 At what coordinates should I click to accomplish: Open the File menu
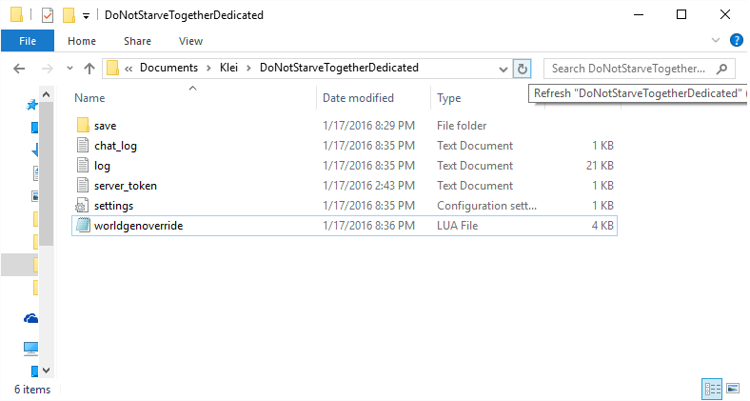tap(28, 41)
